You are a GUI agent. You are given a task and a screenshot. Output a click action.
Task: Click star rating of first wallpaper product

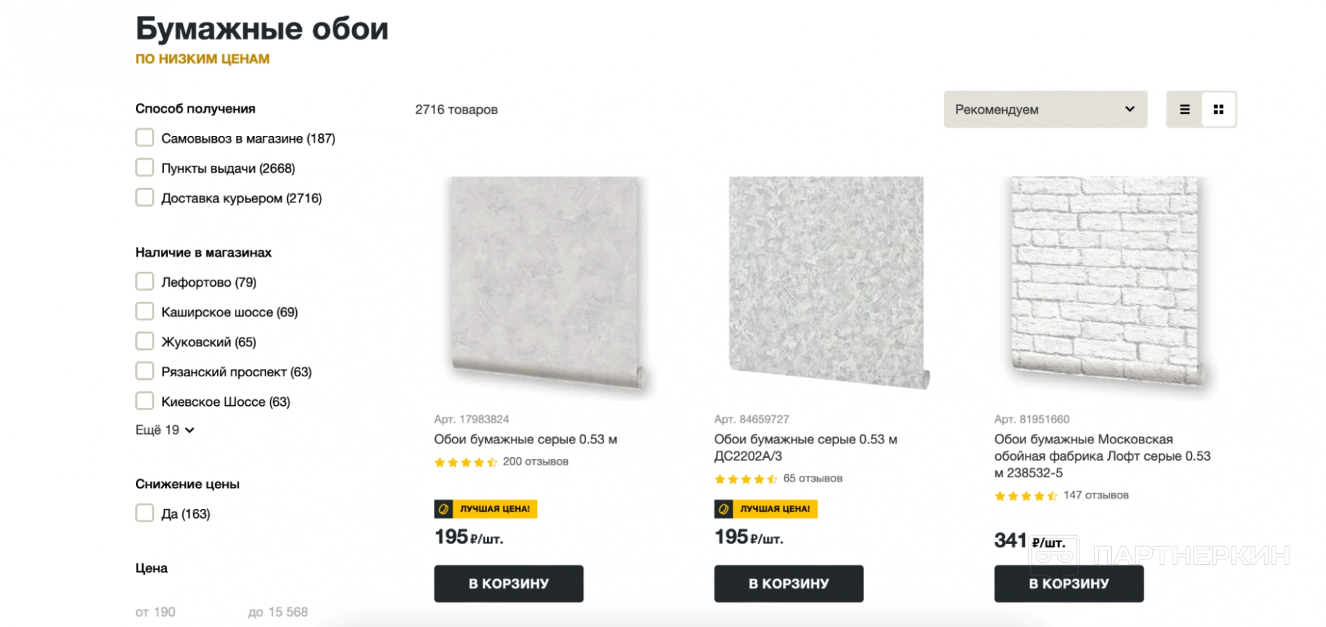pyautogui.click(x=465, y=463)
